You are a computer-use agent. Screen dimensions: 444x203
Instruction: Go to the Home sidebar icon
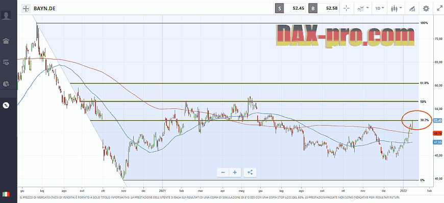click(x=6, y=41)
